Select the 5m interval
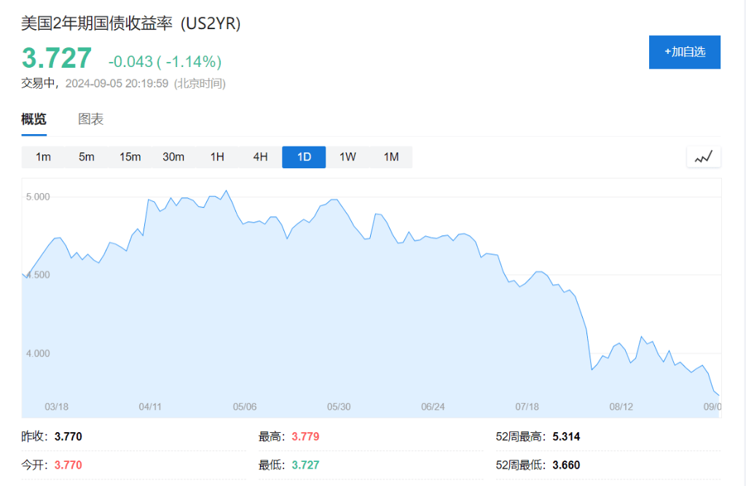746x486 pixels. (86, 157)
